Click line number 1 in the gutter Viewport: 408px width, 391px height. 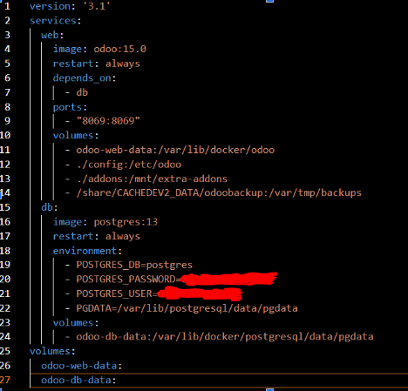7,6
